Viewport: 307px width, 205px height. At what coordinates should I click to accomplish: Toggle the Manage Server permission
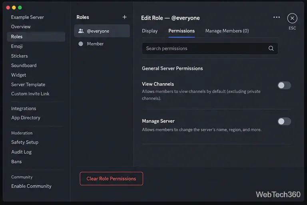coord(284,121)
